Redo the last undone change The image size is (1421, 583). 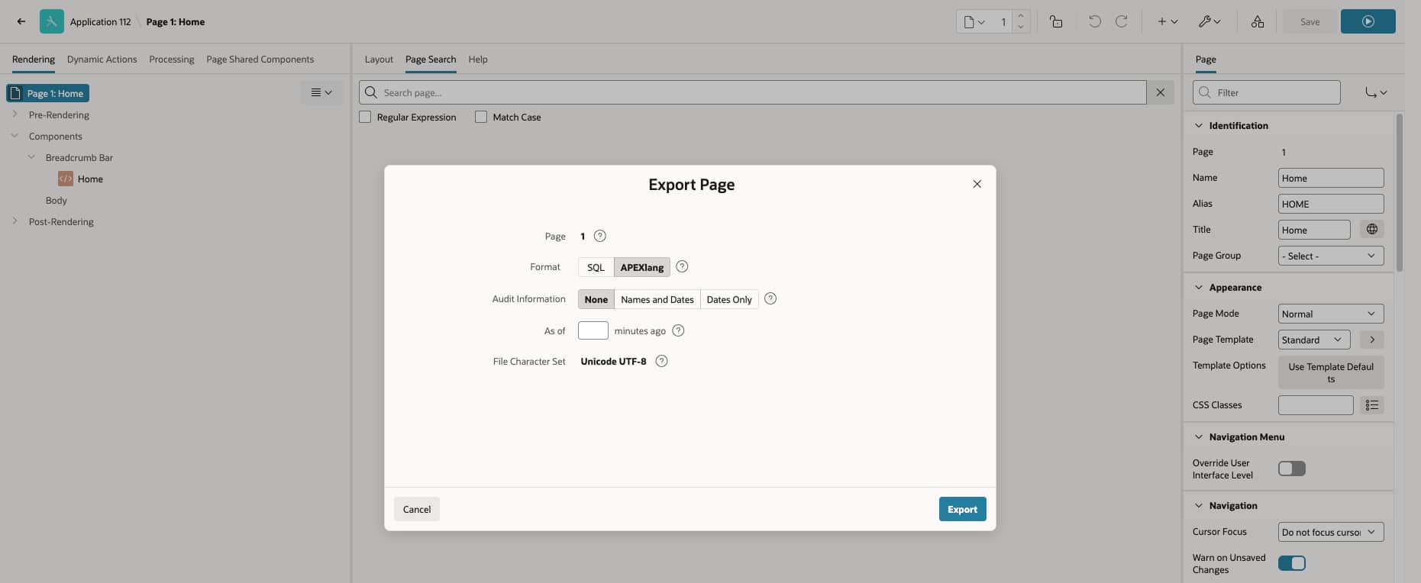[1121, 21]
